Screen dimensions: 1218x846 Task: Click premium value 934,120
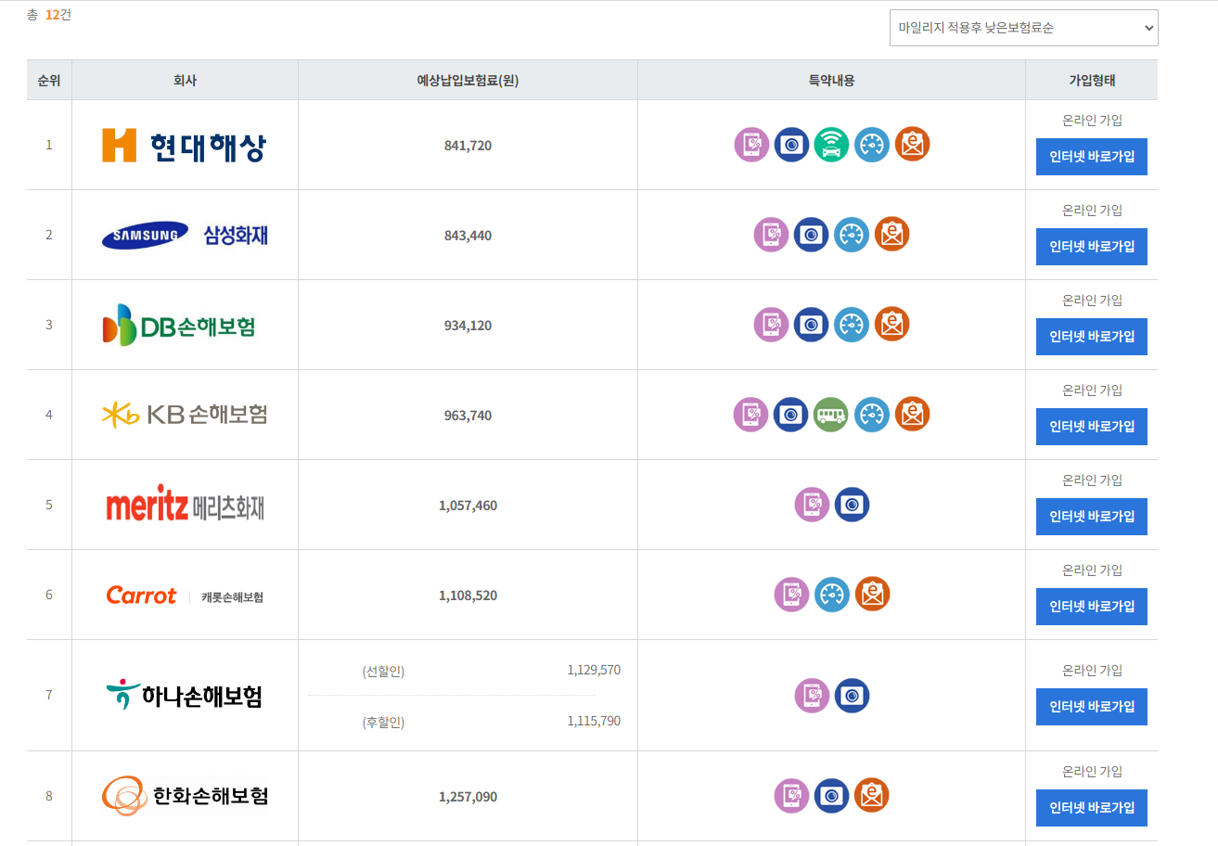(468, 326)
